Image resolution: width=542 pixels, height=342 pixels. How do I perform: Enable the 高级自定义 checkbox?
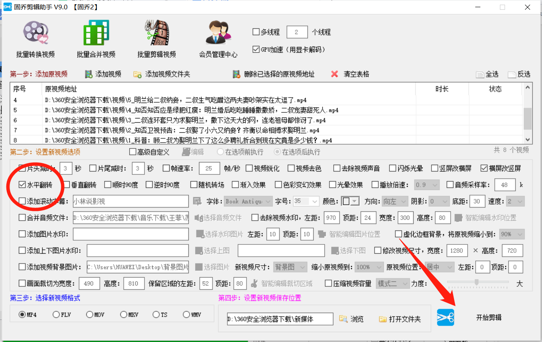click(132, 152)
